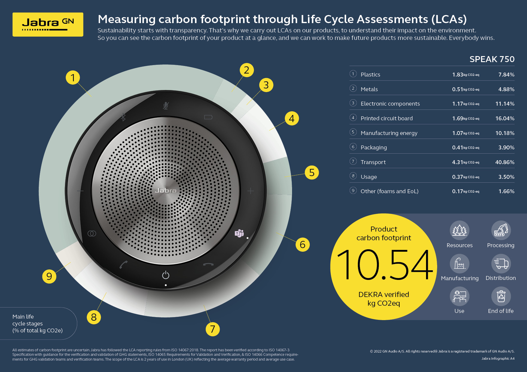Click the End of life recycle bin icon
Viewport: 527px width, 372px height.
point(501,296)
